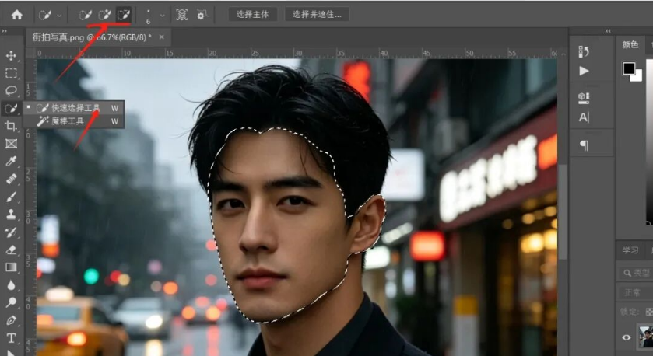The width and height of the screenshot is (653, 356).
Task: Open the layer blend mode 正常 dropdown
Action: tap(636, 293)
